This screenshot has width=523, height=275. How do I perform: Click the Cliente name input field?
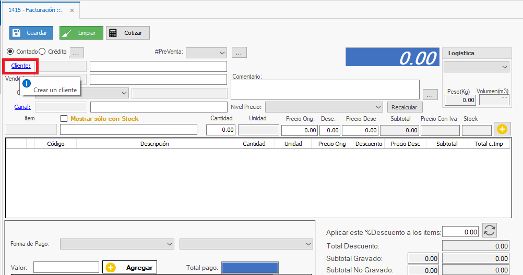click(x=158, y=66)
